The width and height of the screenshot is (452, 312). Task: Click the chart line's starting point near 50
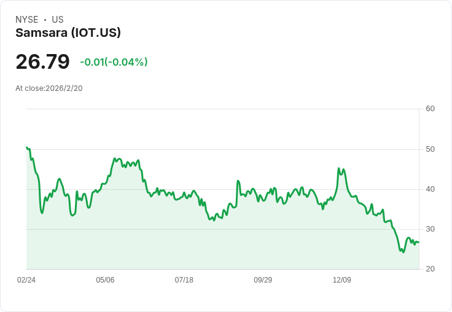[27, 147]
